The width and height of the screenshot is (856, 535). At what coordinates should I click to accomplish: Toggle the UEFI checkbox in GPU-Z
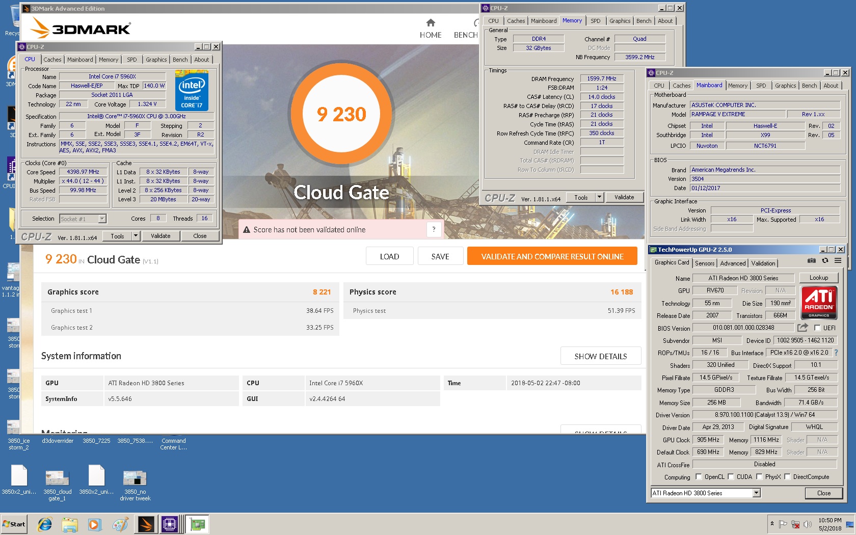[817, 328]
